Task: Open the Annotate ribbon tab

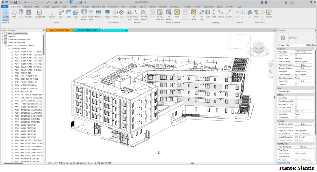Action: (74, 7)
